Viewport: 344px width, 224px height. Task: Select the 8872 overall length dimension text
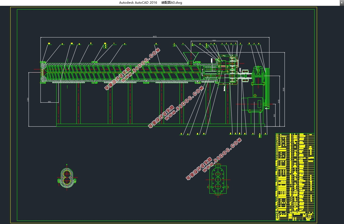coord(155,37)
